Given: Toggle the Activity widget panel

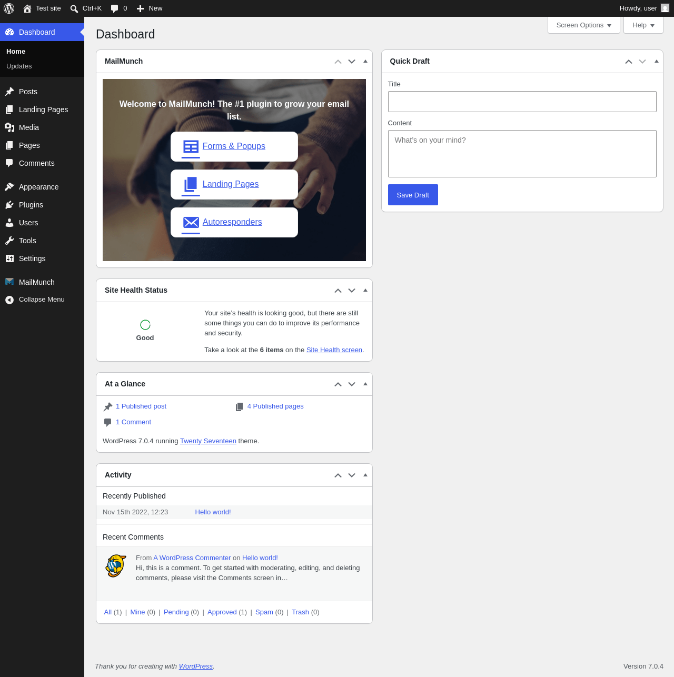Looking at the screenshot, I should tap(365, 475).
